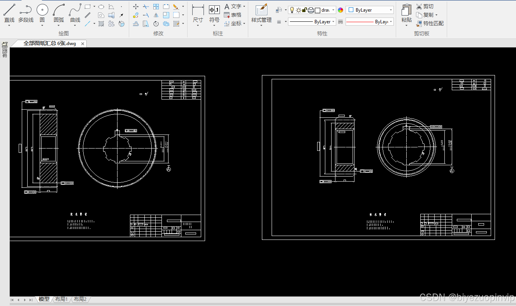Click the rotate tool icon

156,24
